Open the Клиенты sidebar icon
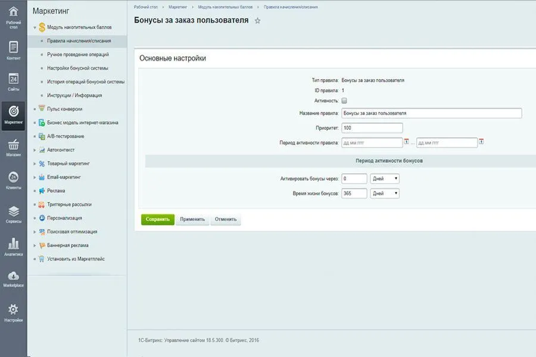The height and width of the screenshot is (357, 536). coord(13,178)
